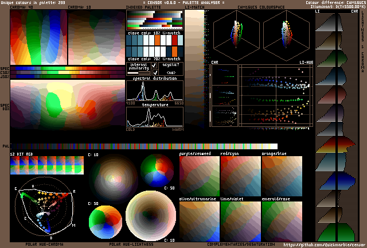Toggle the checkbox beside internal similarity
This screenshot has height=248, width=367.
[x=154, y=65]
